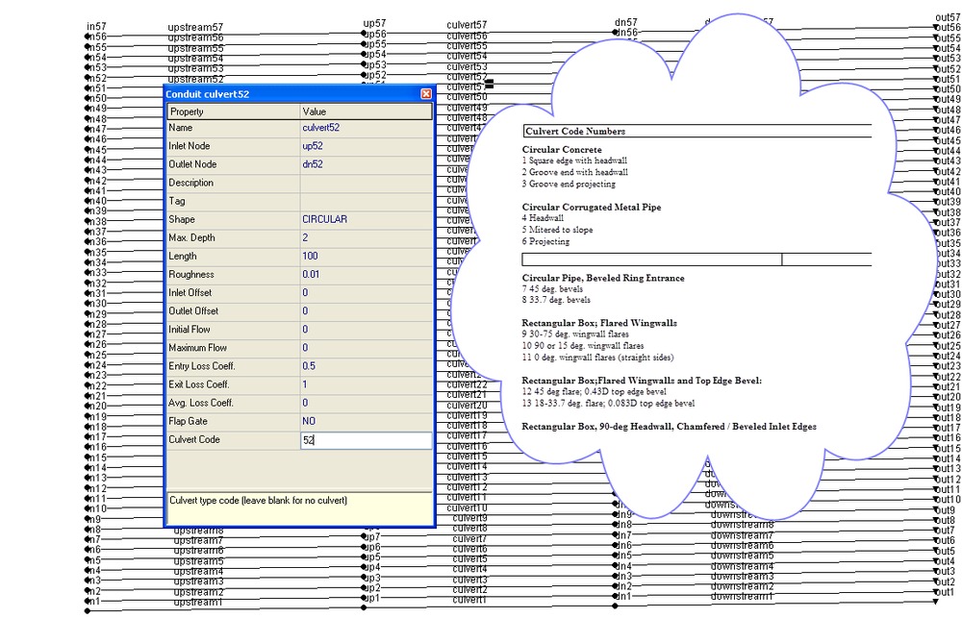Open the Flap Gate dropdown set to NO

327,421
